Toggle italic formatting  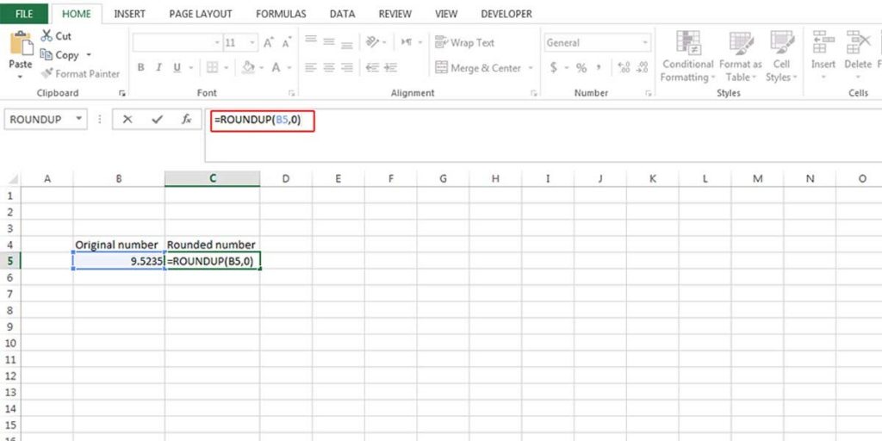pyautogui.click(x=158, y=67)
